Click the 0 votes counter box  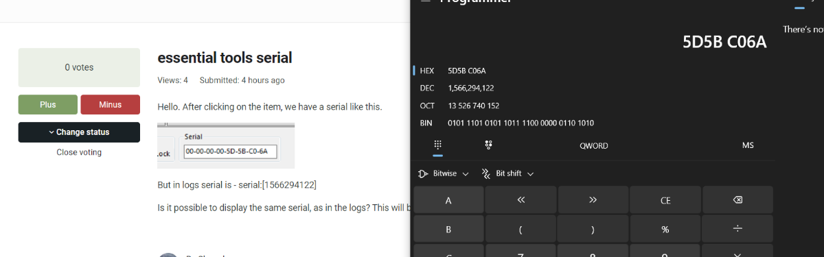click(x=79, y=67)
